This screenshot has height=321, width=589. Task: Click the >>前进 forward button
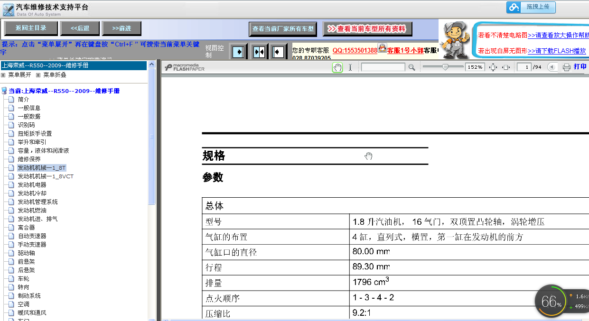122,28
